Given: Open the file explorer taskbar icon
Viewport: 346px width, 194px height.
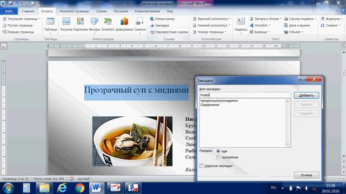Looking at the screenshot, I should tap(44, 188).
